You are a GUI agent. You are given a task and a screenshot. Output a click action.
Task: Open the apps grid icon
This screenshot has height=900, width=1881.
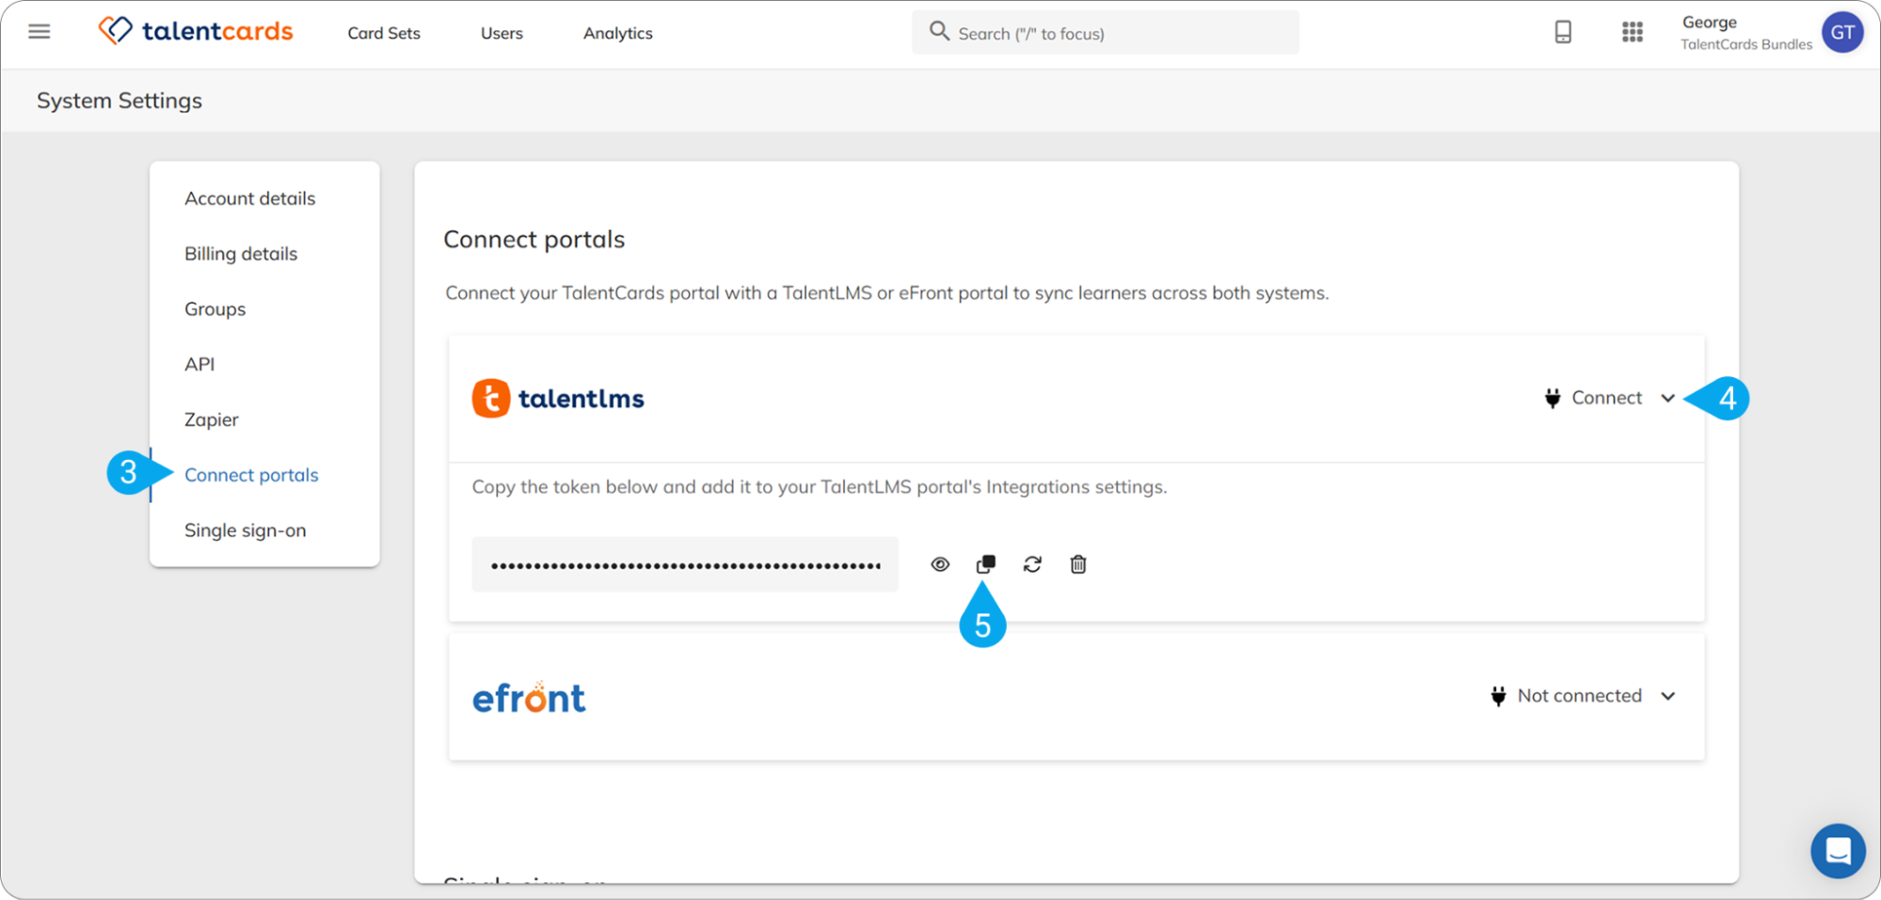(1633, 32)
